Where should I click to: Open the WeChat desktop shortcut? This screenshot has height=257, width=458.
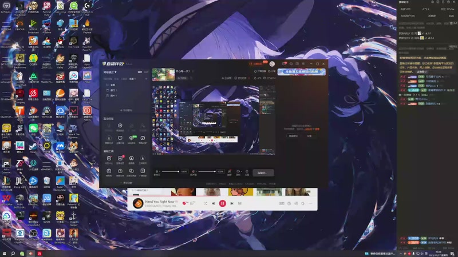point(33,130)
